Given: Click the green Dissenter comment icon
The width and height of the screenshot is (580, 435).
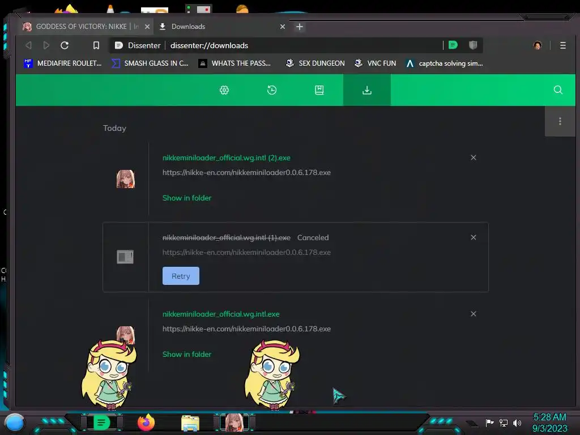Looking at the screenshot, I should pos(453,45).
